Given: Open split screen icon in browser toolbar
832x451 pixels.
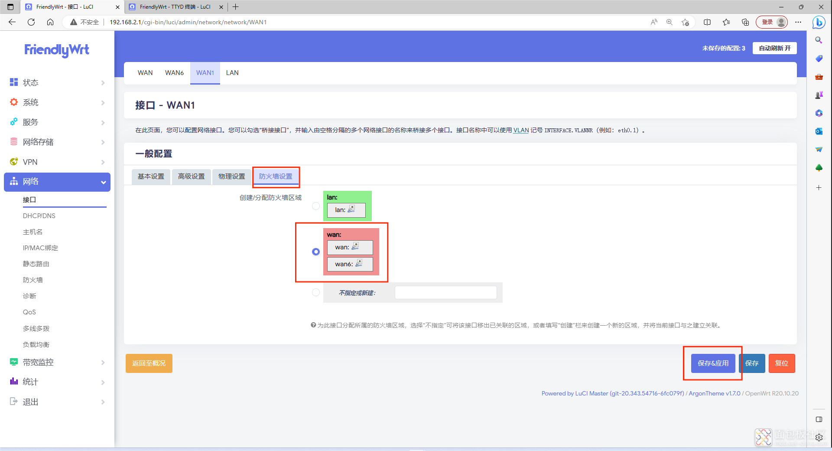Looking at the screenshot, I should [707, 22].
